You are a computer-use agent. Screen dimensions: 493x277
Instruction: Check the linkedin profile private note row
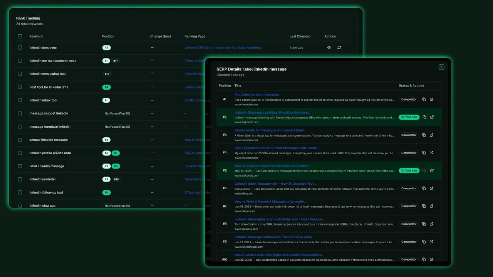(x=20, y=153)
